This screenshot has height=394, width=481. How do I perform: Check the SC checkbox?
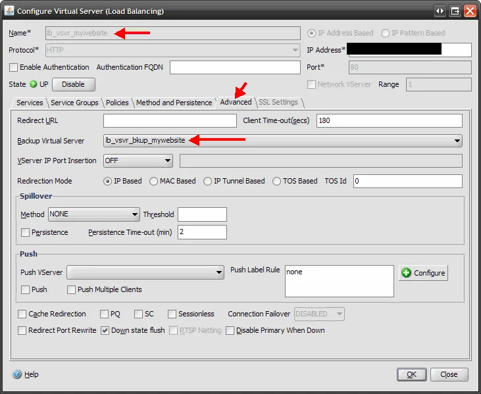tap(138, 314)
